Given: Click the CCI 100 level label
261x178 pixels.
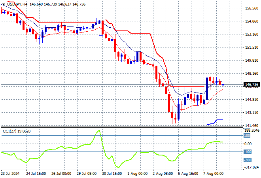Looking at the screenshot, I should pyautogui.click(x=247, y=136).
